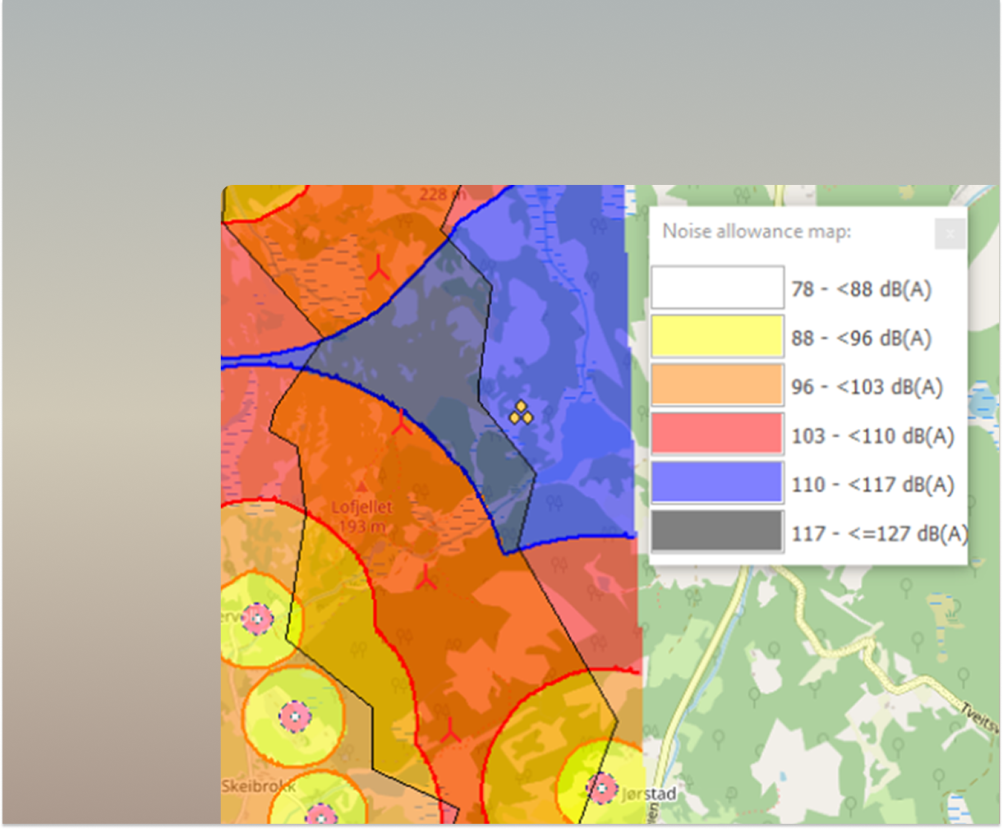The height and width of the screenshot is (829, 1003).
Task: Select the pink receptor directly above Skeibrokk label
Action: (x=294, y=717)
